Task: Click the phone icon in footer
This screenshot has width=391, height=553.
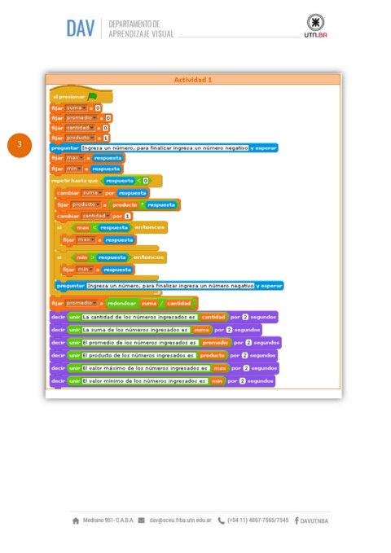Action: (222, 520)
